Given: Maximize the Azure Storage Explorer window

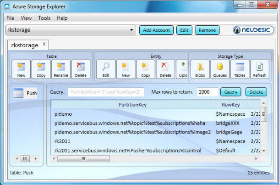Looking at the screenshot, I should point(252,5).
